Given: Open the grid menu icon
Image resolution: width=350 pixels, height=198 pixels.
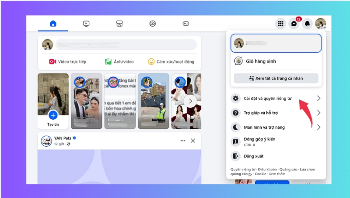Looking at the screenshot, I should [281, 24].
